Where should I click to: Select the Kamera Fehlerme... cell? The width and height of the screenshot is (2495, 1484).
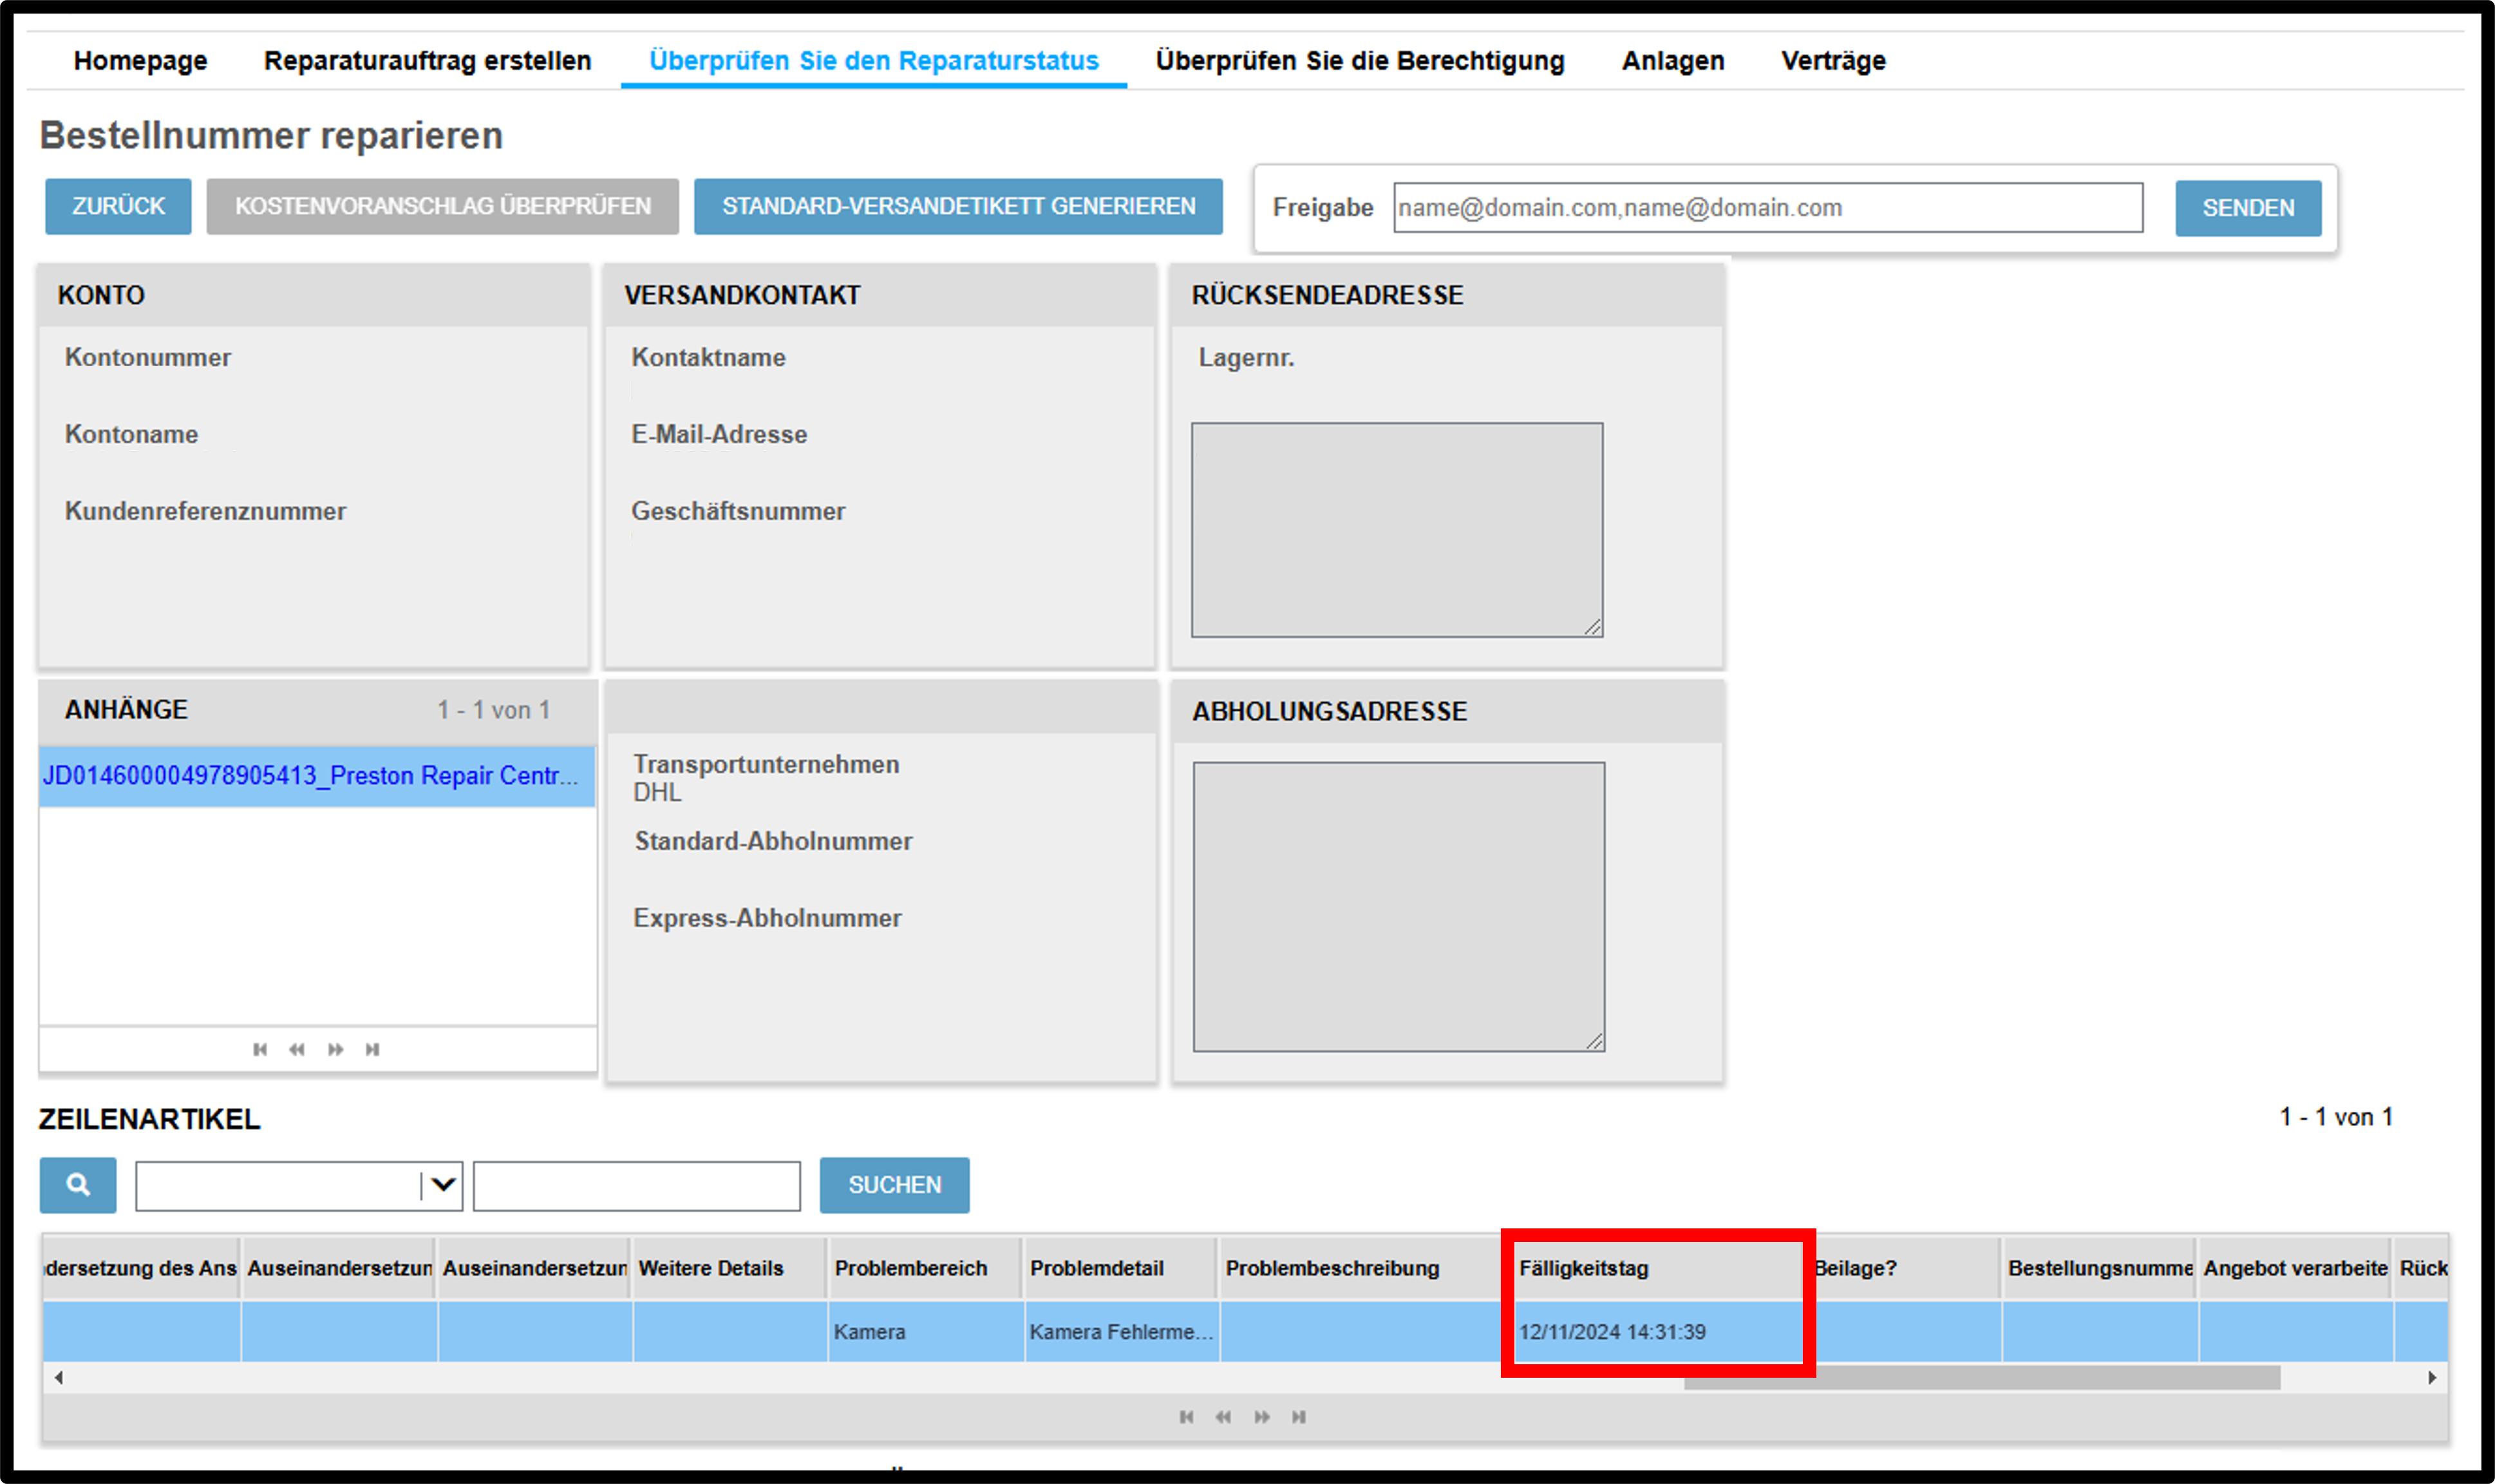pyautogui.click(x=1121, y=1332)
